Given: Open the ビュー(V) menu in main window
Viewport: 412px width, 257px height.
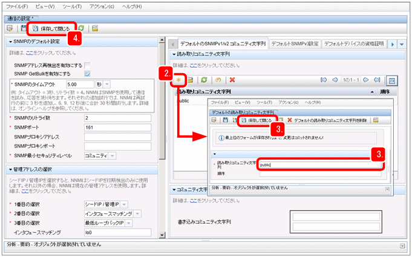Looking at the screenshot, I should 45,6.
